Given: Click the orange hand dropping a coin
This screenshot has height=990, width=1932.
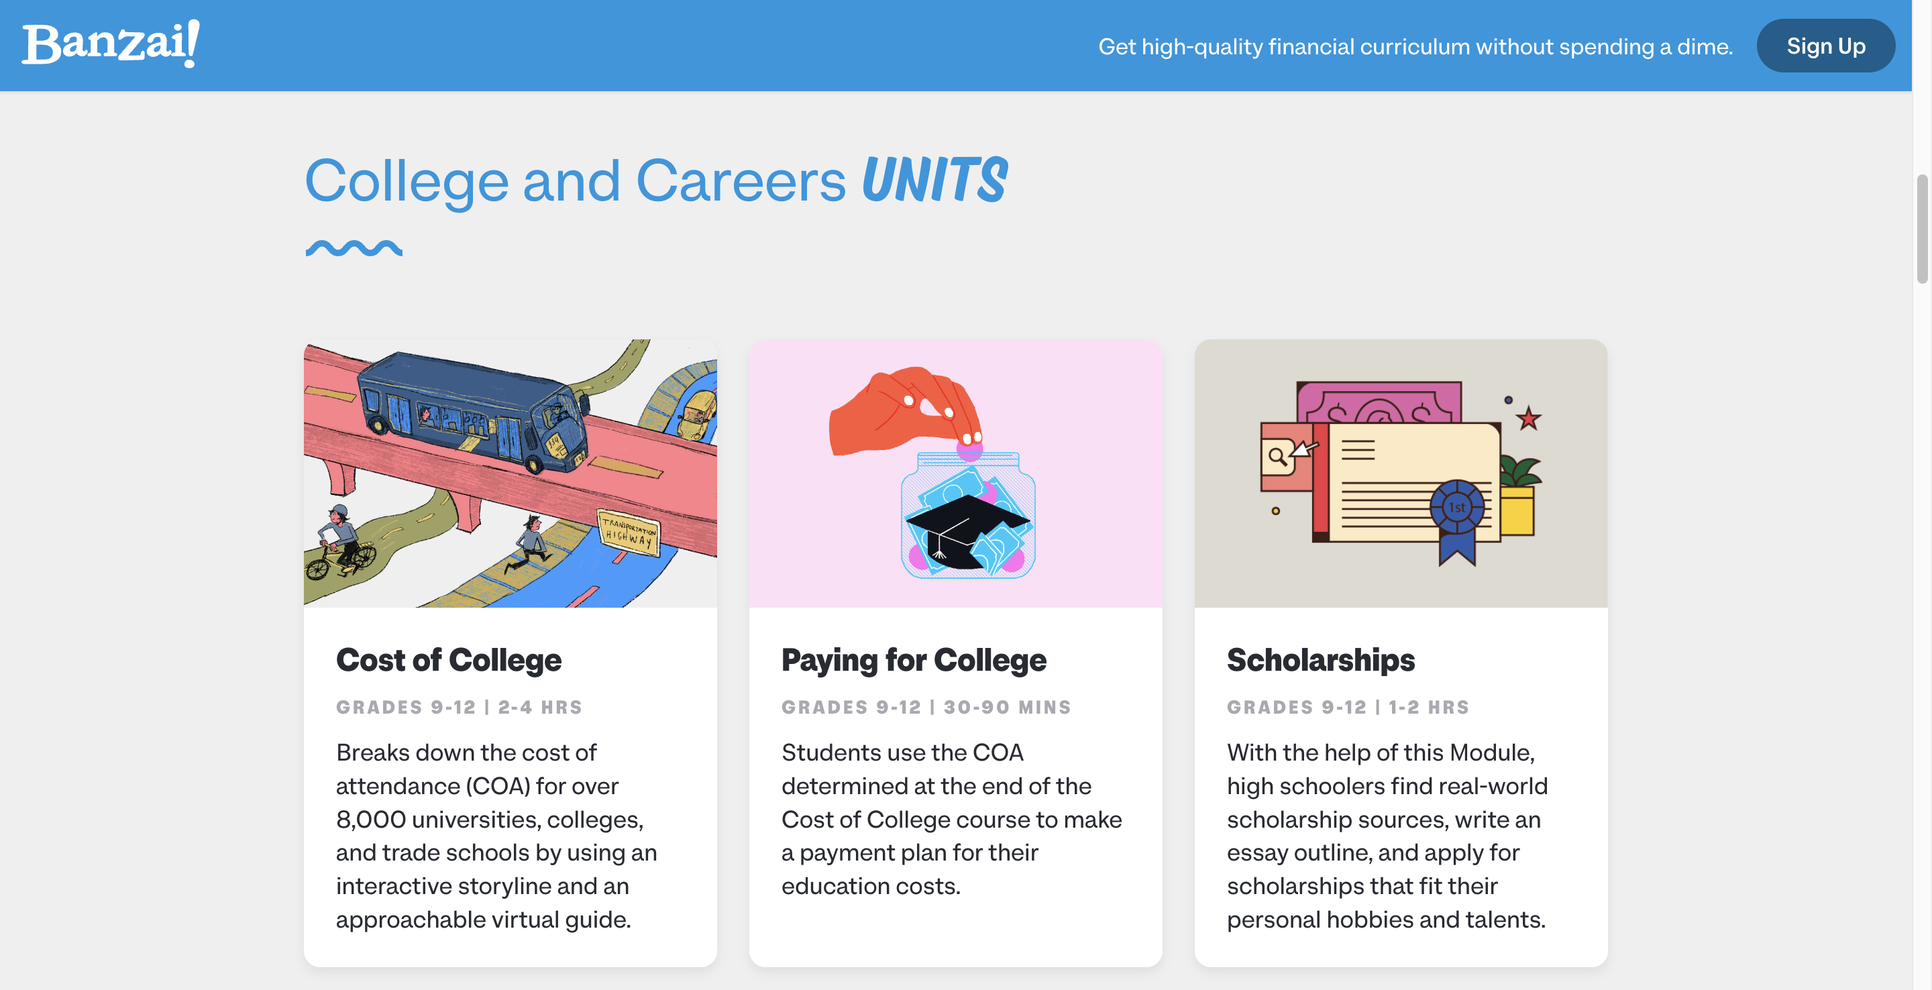Looking at the screenshot, I should [x=900, y=412].
